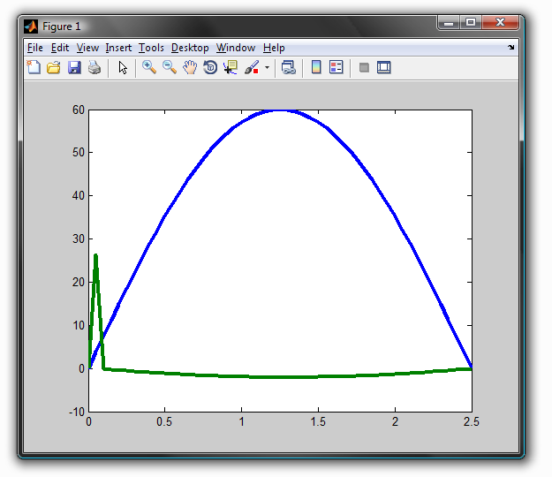552x477 pixels.
Task: Activate the Pan hand tool
Action: [x=190, y=67]
